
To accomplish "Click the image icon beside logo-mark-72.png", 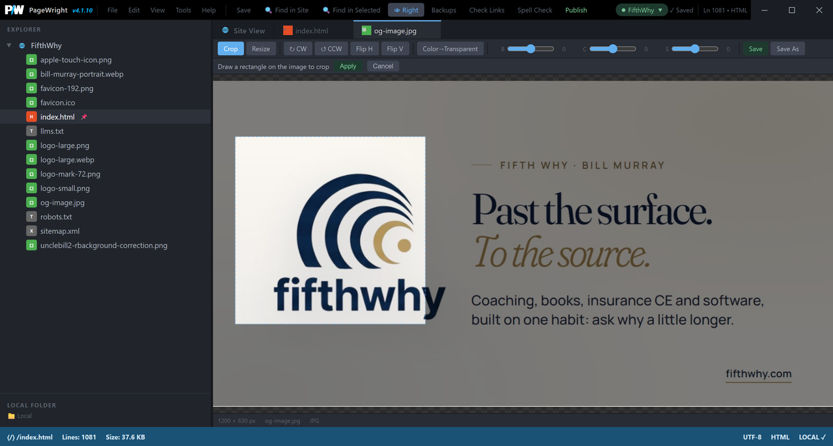I will click(x=31, y=174).
